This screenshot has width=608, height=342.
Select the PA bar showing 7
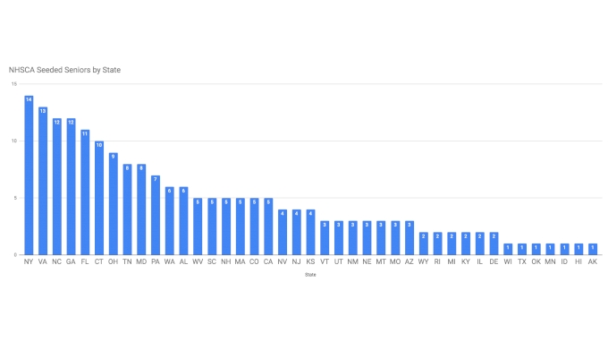pyautogui.click(x=156, y=215)
